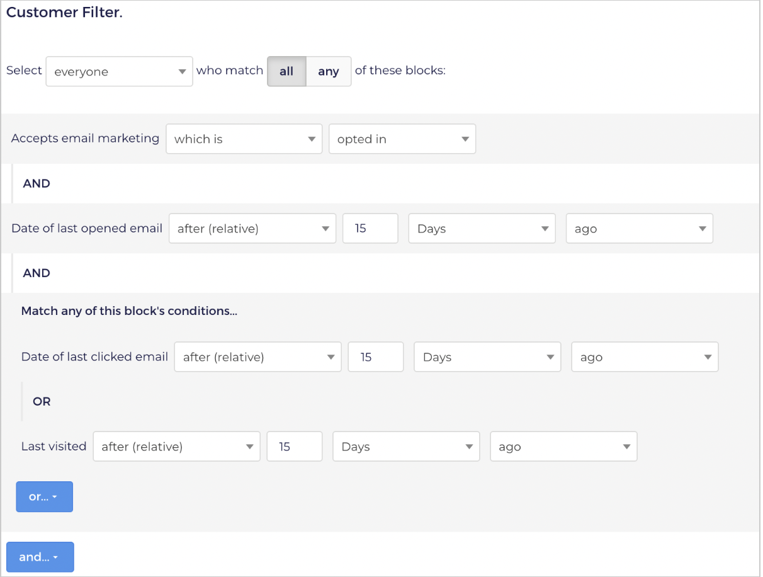Open the Days unit dropdown for last opened email
763x577 pixels.
482,228
